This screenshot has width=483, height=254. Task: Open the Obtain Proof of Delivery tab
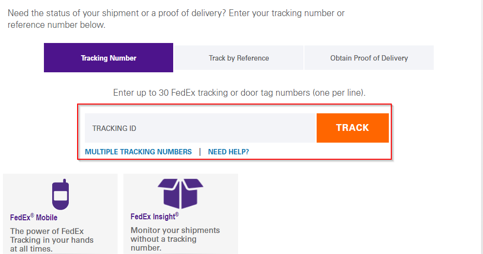tap(369, 58)
